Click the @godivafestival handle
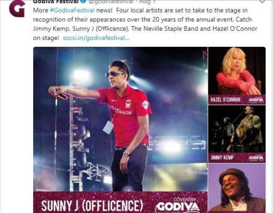273x213 pixels. coord(111,2)
